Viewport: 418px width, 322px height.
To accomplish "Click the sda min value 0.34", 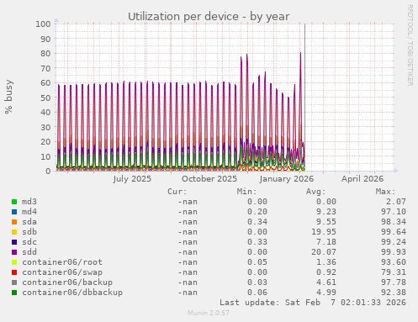I will click(257, 222).
